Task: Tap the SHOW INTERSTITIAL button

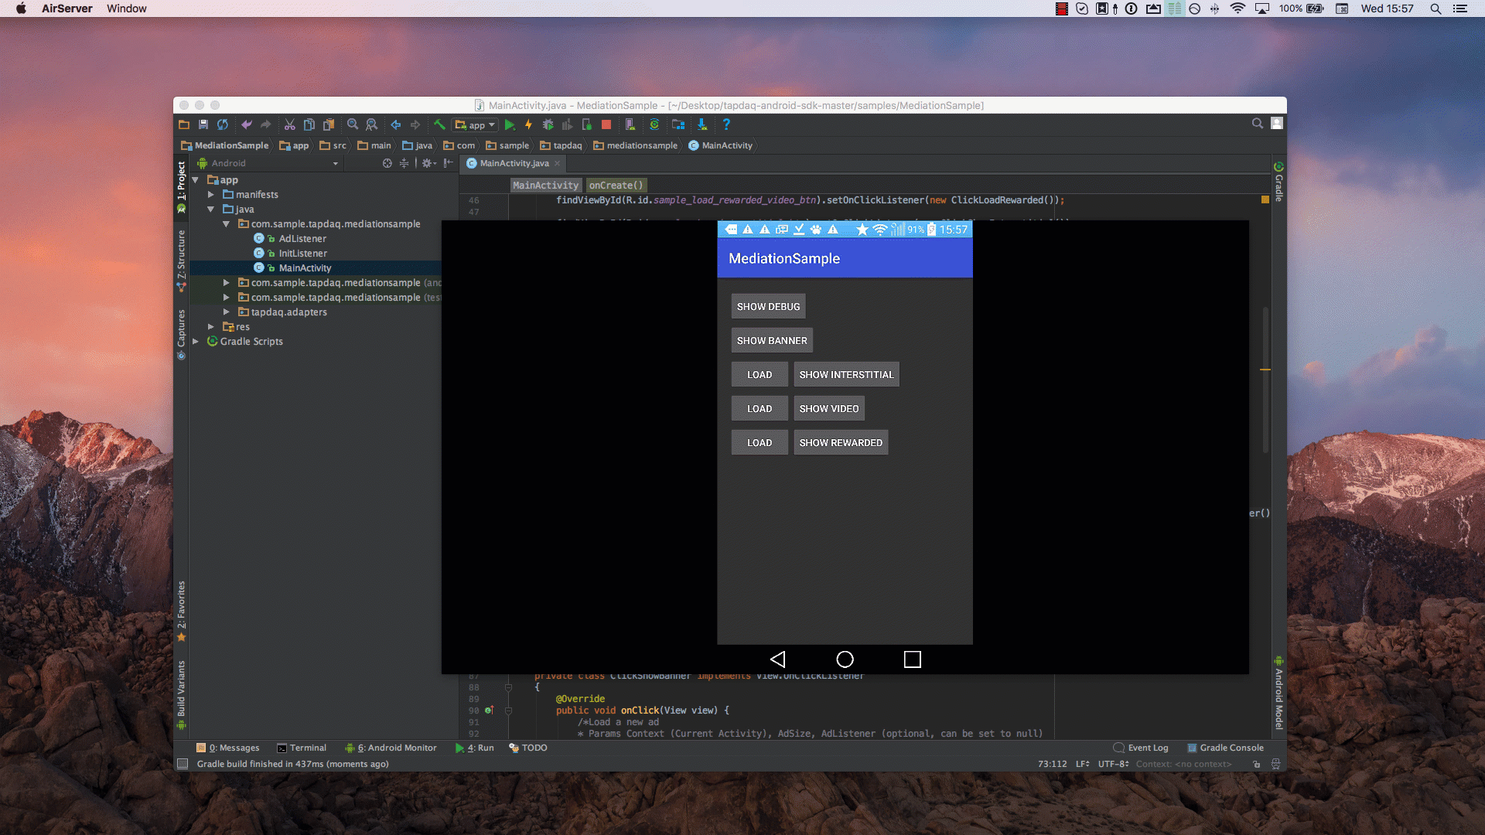Action: (846, 374)
